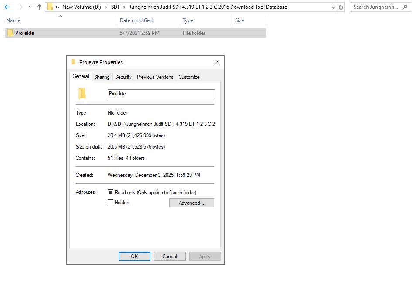Screen dimensions: 413x284
Task: Click the folder icon in the address bar
Action: pos(50,7)
